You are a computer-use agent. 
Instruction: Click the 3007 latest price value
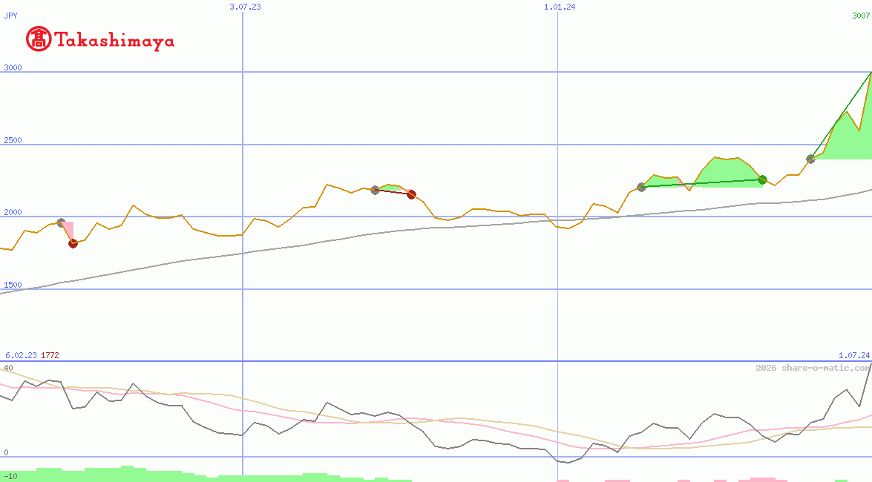pos(861,16)
